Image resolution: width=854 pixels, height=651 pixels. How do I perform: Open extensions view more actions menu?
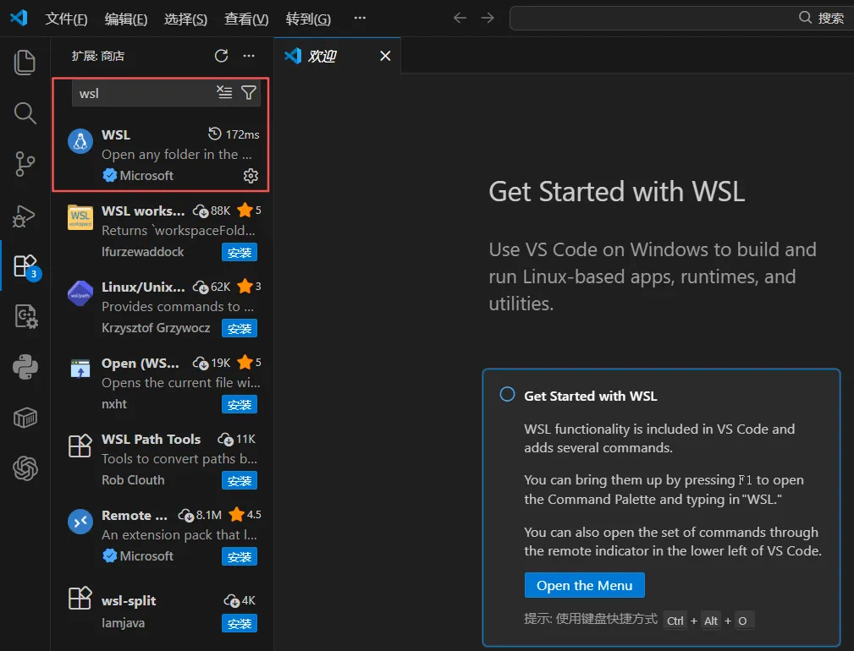coord(249,56)
